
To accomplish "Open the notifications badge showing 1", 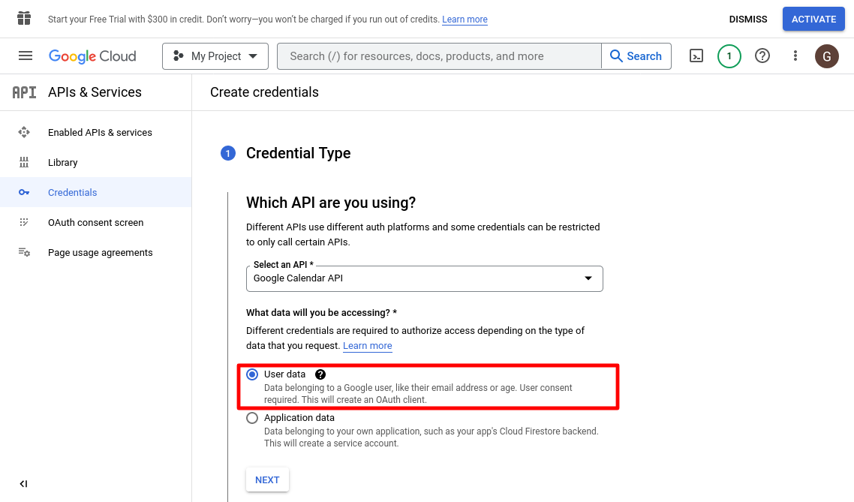I will coord(729,56).
